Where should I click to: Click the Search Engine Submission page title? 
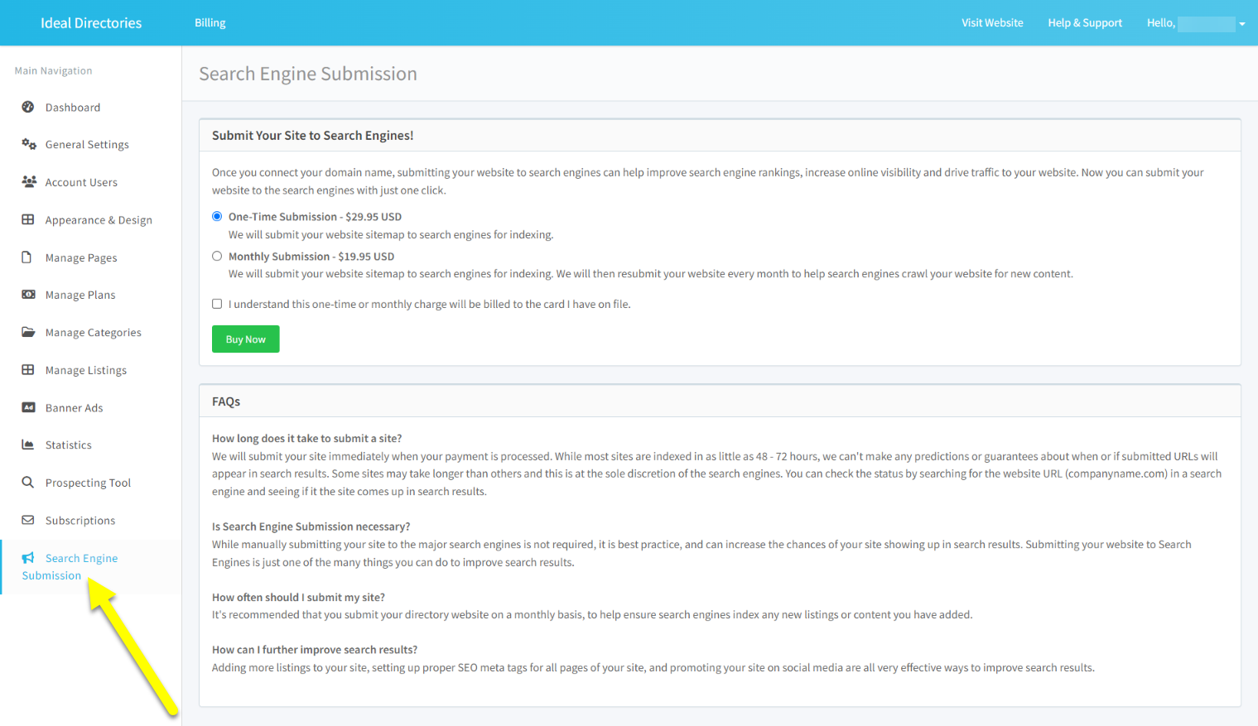[308, 74]
